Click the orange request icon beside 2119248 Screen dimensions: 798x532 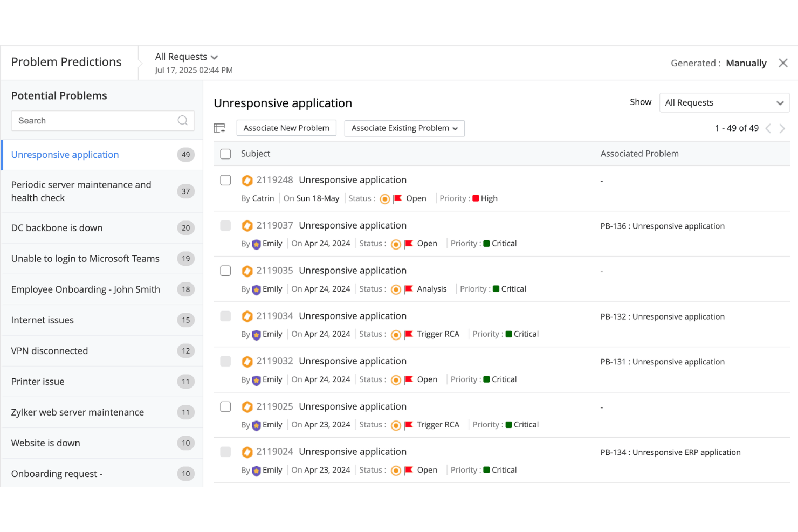click(x=247, y=180)
